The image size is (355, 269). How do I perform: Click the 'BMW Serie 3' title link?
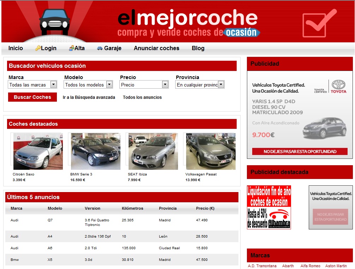(x=81, y=174)
